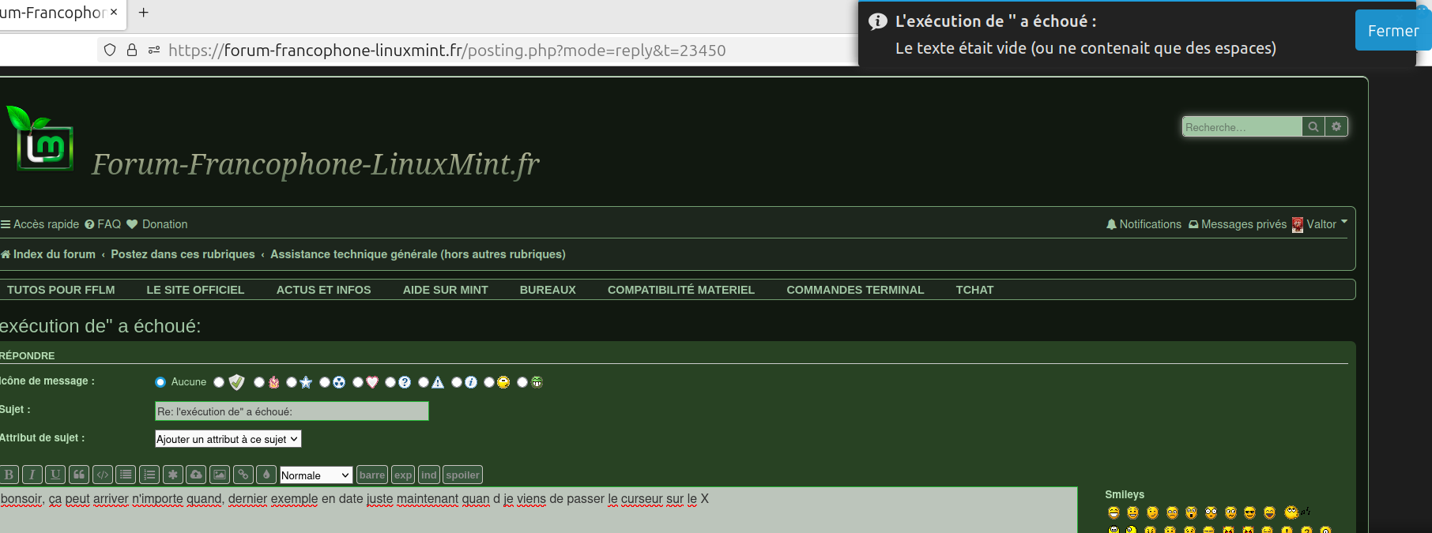Go to 'AIDE SUR MINT' menu
The image size is (1432, 533).
[x=445, y=290]
